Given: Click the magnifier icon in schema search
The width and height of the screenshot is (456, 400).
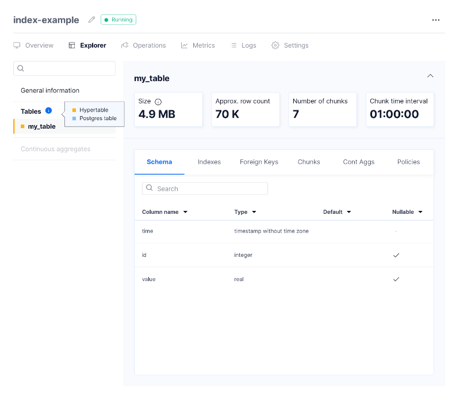Looking at the screenshot, I should pyautogui.click(x=150, y=188).
